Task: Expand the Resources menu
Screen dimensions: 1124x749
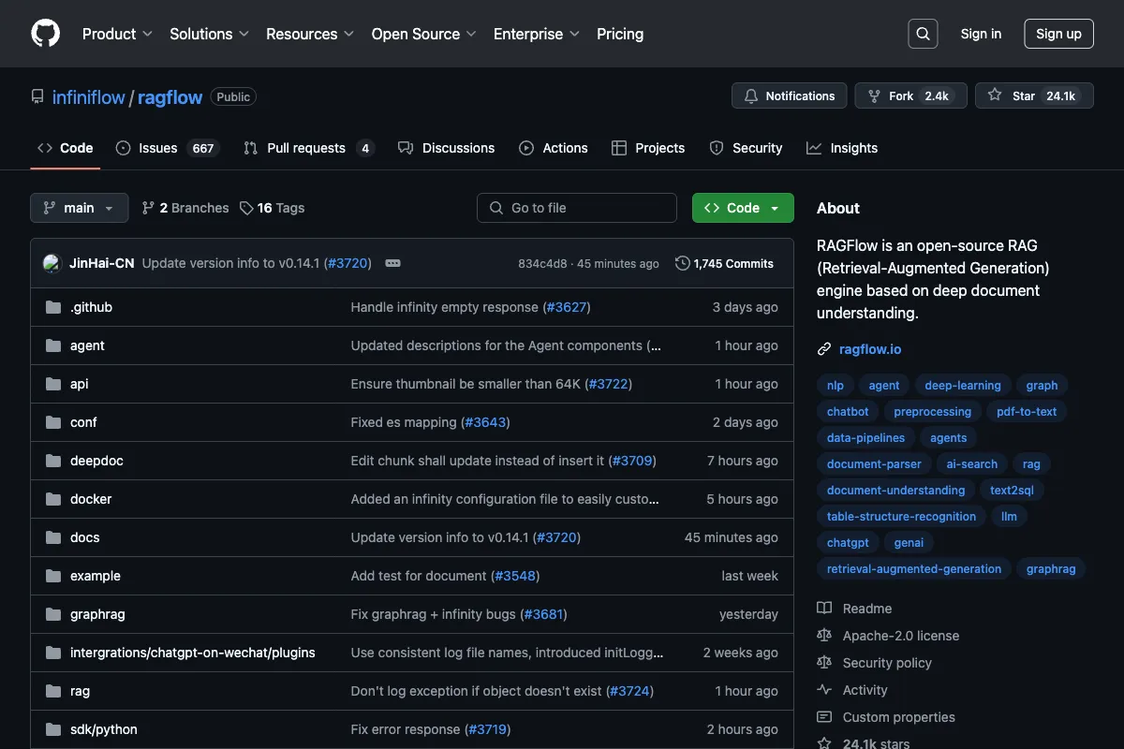Action: pos(310,34)
